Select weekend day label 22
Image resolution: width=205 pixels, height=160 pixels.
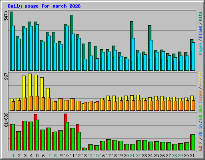point(138,156)
